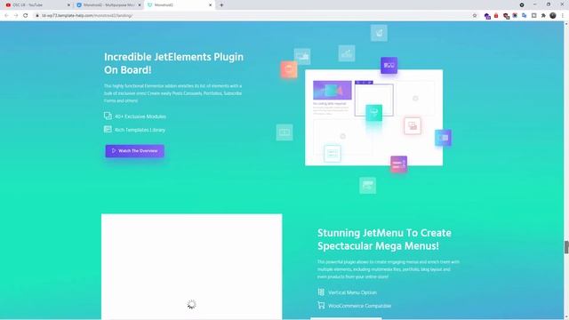The height and width of the screenshot is (320, 569).
Task: Close the YouTube tab
Action: tap(68, 5)
